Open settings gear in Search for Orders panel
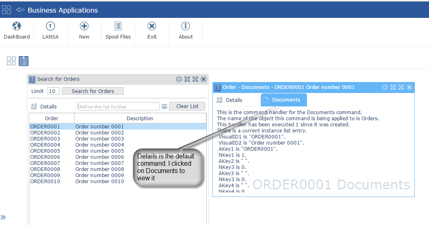This screenshot has width=429, height=225. pyautogui.click(x=179, y=79)
